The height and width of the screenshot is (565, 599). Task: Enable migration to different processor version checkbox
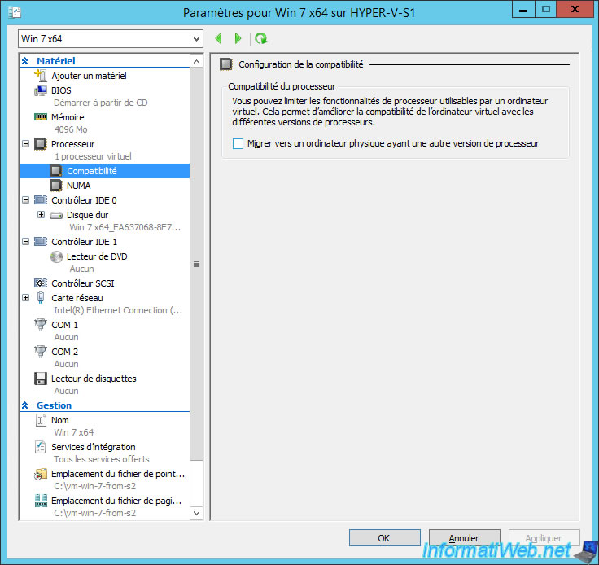238,143
